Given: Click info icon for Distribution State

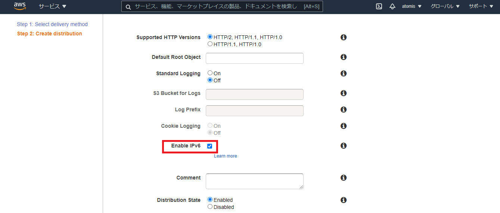Looking at the screenshot, I should (x=344, y=200).
